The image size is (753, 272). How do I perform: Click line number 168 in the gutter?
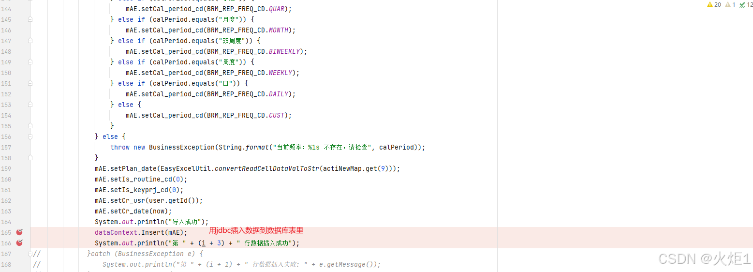6,264
